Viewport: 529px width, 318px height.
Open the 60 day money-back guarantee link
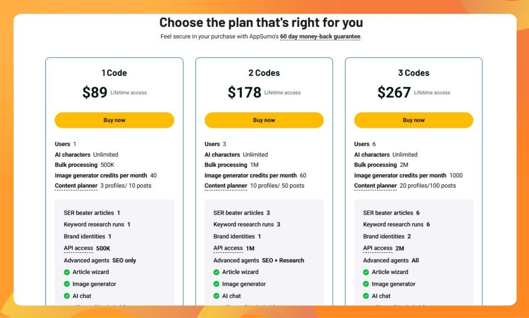click(x=320, y=36)
